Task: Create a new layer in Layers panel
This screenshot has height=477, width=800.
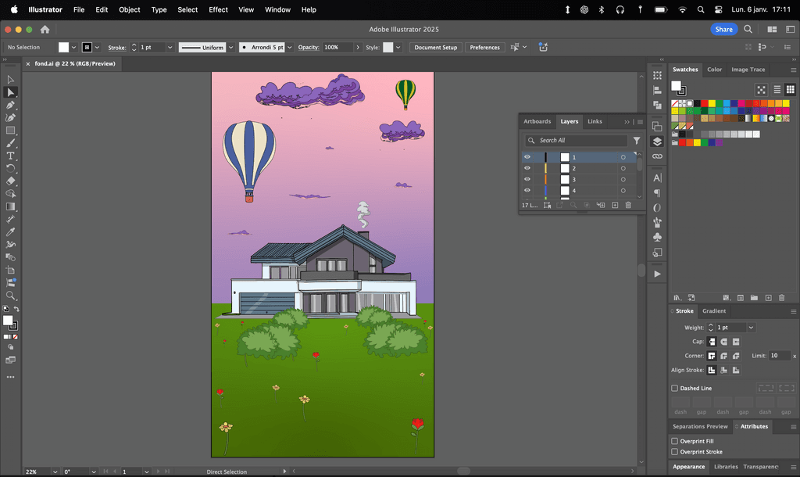Action: click(x=615, y=205)
